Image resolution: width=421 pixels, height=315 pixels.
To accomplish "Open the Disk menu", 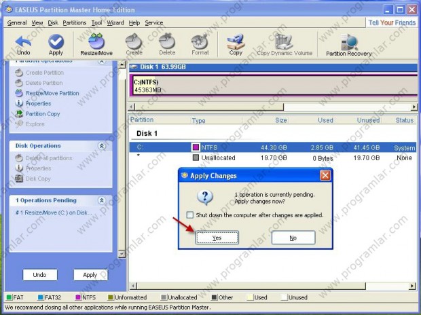I will pyautogui.click(x=53, y=23).
